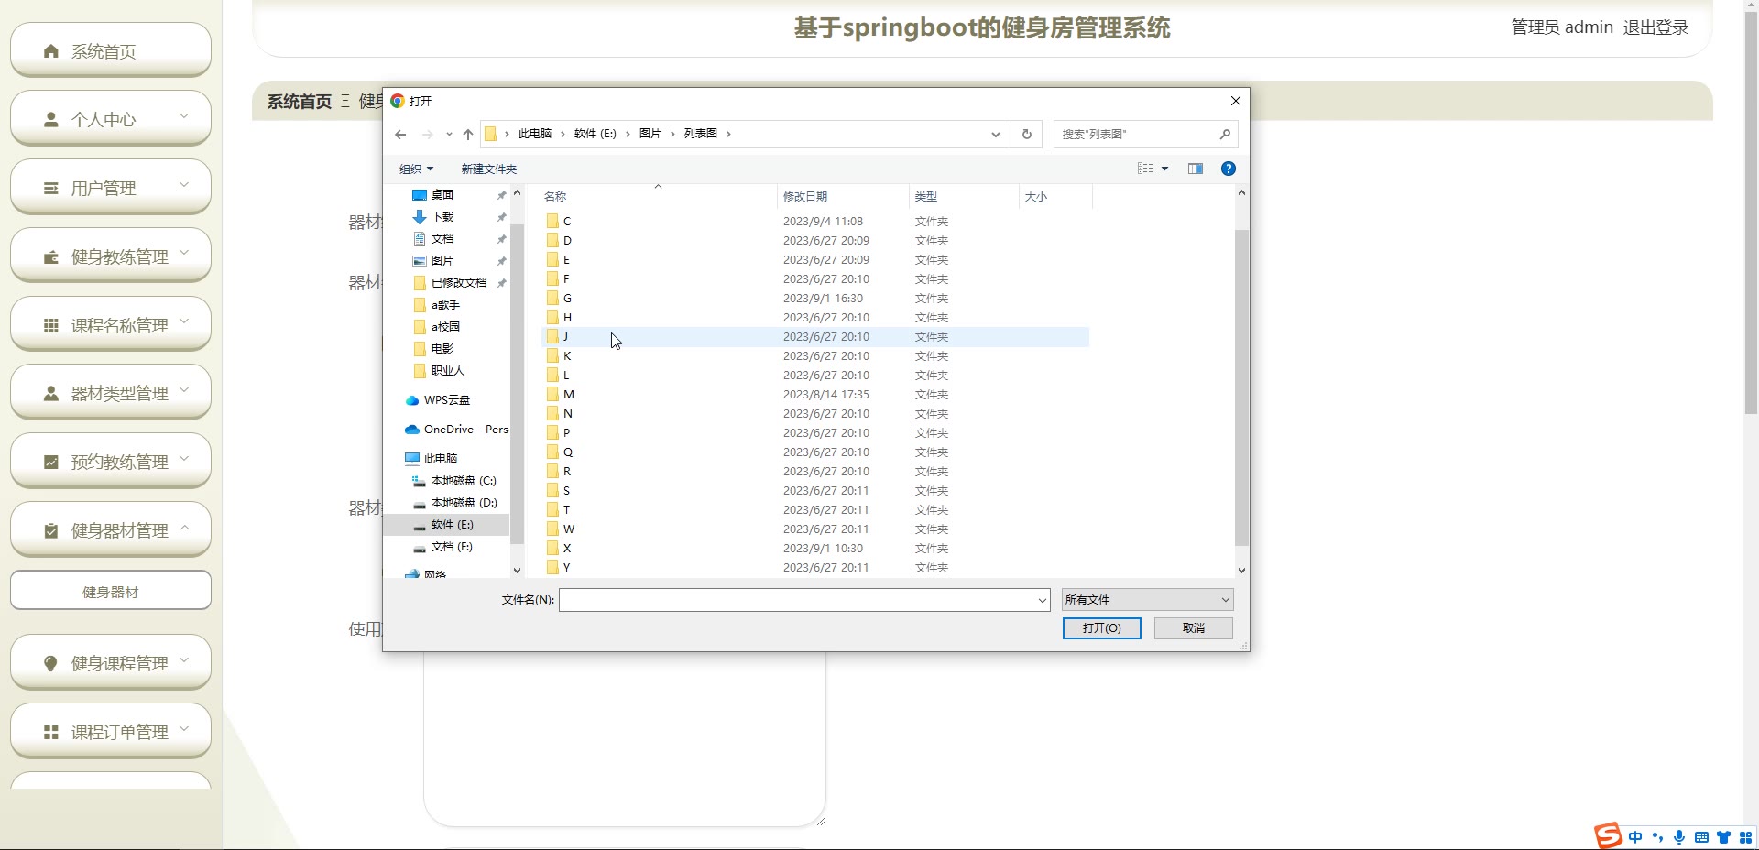Open the 组织 dropdown menu

tap(416, 169)
